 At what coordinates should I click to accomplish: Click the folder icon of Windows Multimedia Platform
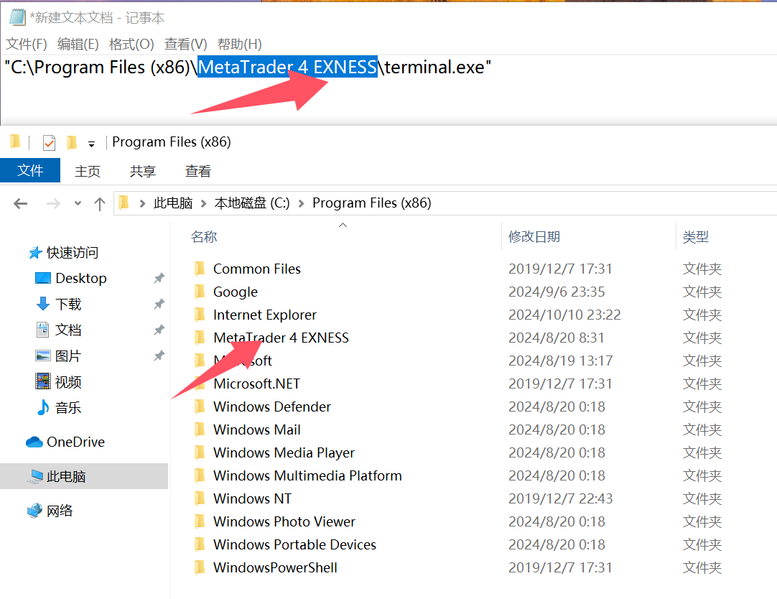coord(200,475)
